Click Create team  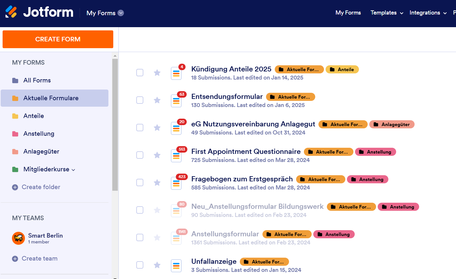[x=39, y=258]
